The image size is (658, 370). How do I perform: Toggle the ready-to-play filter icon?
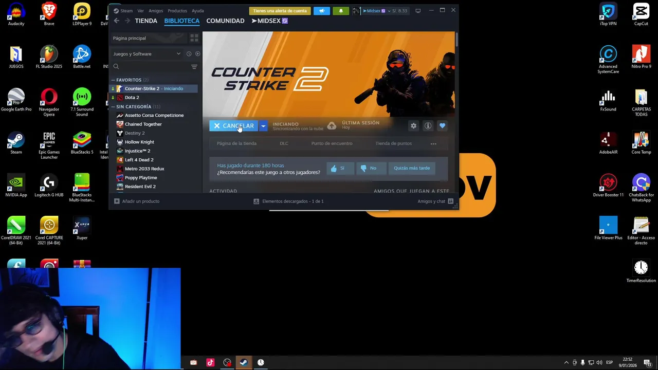tap(197, 54)
